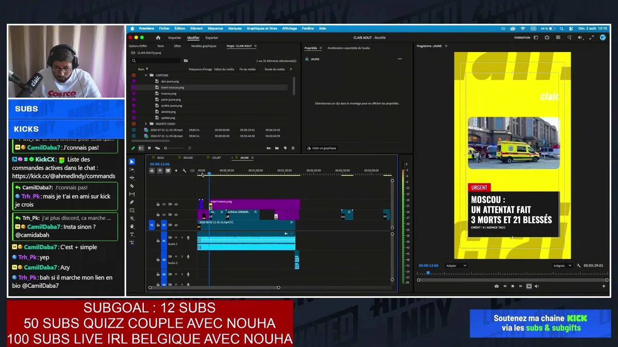Open timeline display settings wrench
Image resolution: width=618 pixels, height=347 pixels.
click(x=184, y=171)
